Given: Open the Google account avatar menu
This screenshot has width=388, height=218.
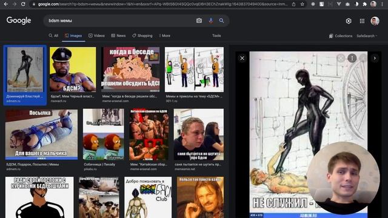Looking at the screenshot, I should (x=375, y=21).
